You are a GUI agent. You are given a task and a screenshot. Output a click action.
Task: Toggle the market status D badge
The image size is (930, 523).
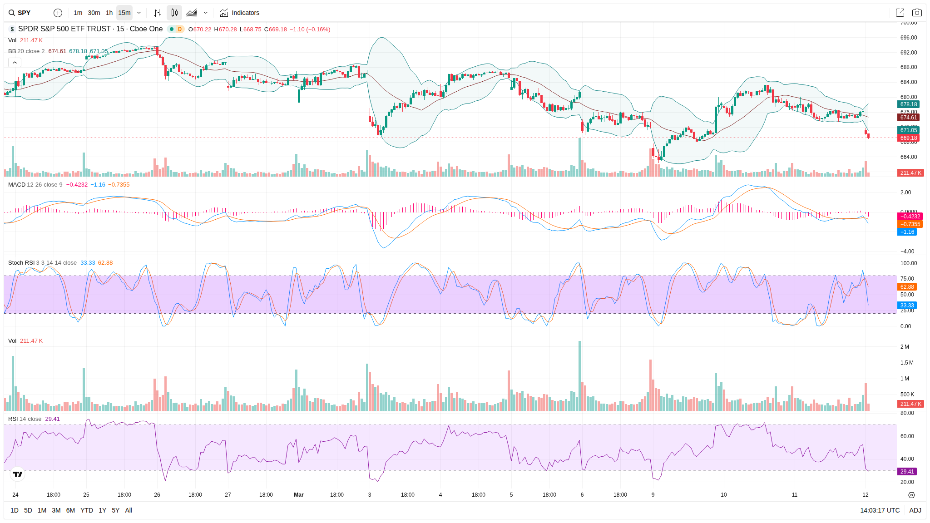[x=180, y=29]
